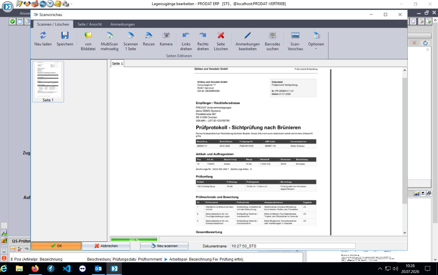Import a scan with von Bilddatei
The height and width of the screenshot is (275, 438).
coord(88,41)
